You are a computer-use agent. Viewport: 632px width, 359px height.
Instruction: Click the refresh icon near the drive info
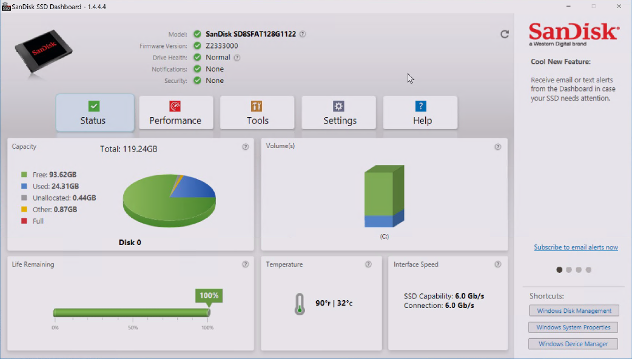click(505, 34)
